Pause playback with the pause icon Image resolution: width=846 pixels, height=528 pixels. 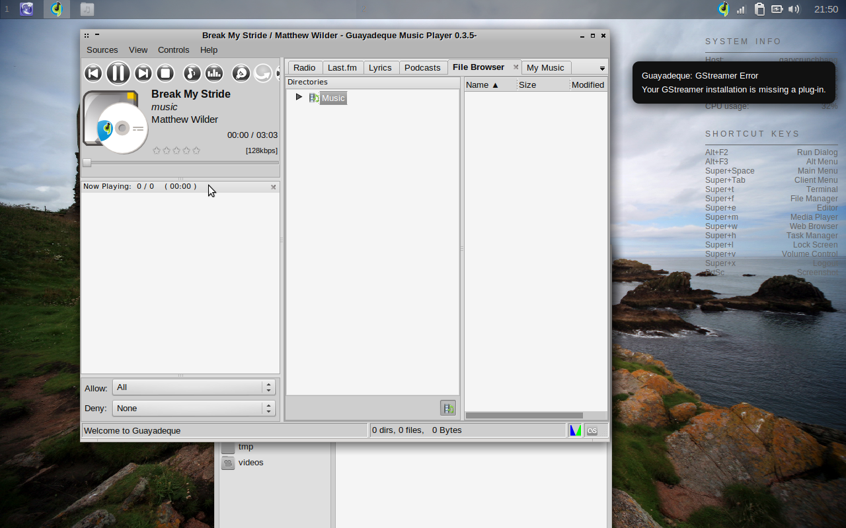click(118, 73)
